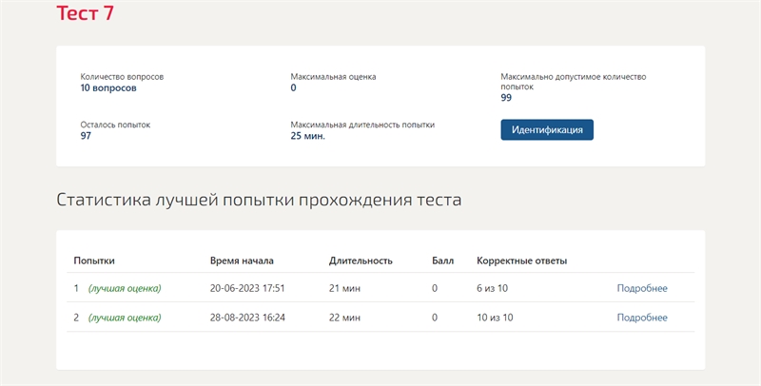Click '(лучшая оценка)' in attempt 2 row
Viewport: 761px width, 386px height.
125,318
